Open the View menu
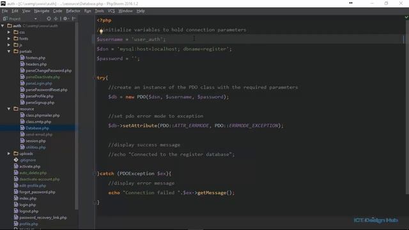 (26, 11)
